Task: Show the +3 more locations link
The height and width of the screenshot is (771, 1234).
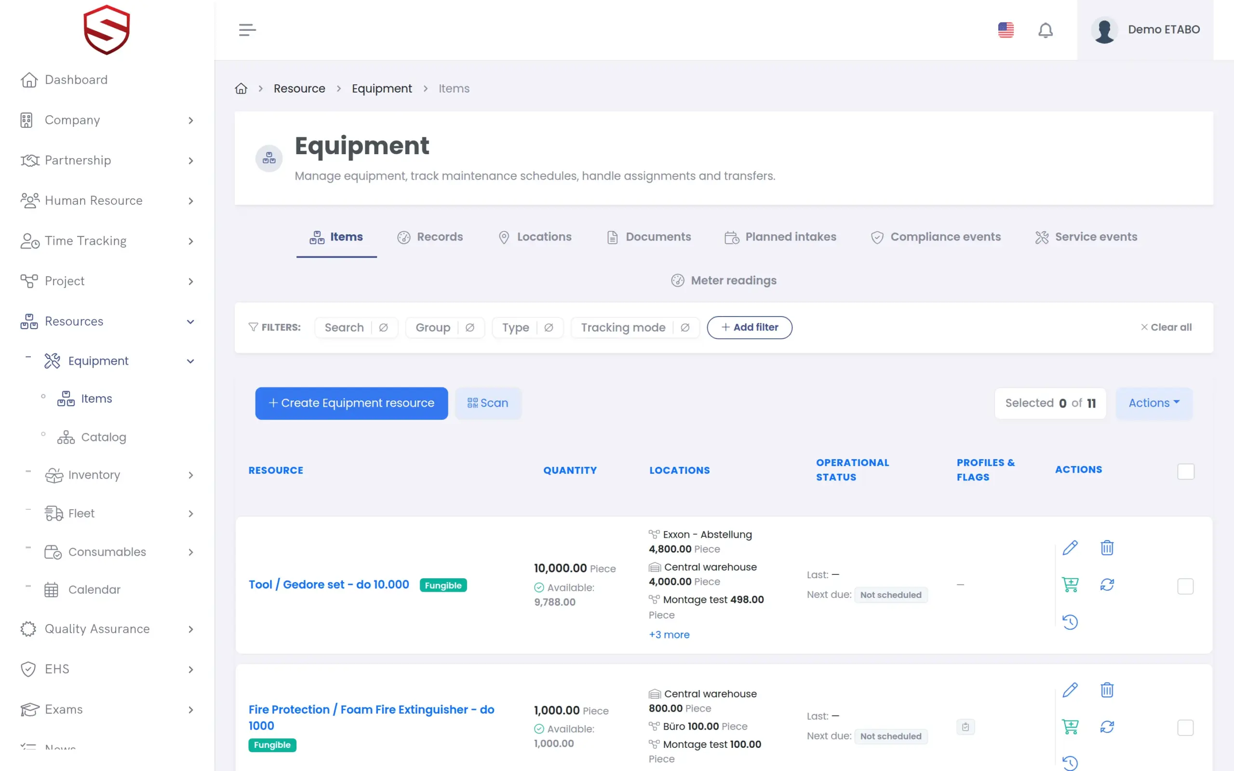Action: coord(669,635)
